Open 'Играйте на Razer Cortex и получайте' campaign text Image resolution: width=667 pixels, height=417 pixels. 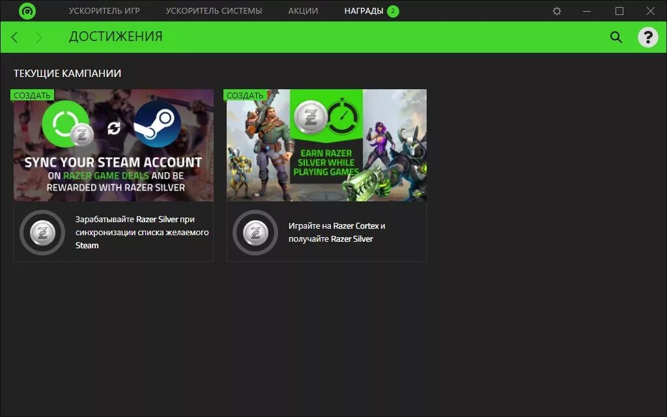pos(337,233)
